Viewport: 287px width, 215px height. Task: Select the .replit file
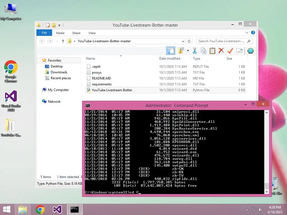click(x=165, y=67)
